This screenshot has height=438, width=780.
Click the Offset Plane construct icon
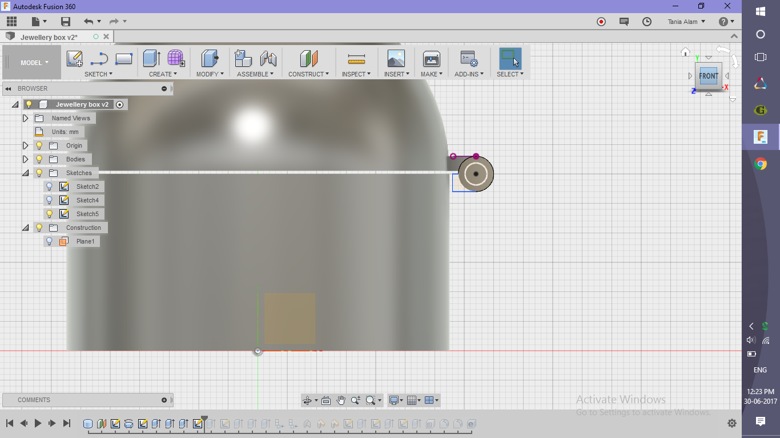pos(308,59)
